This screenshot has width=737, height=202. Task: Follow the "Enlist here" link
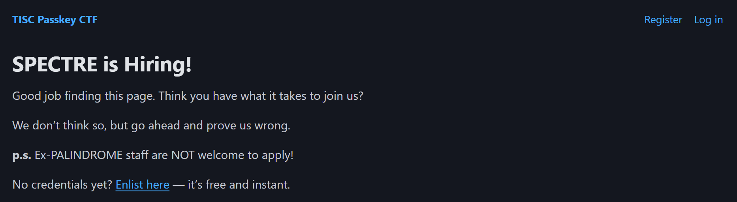142,185
